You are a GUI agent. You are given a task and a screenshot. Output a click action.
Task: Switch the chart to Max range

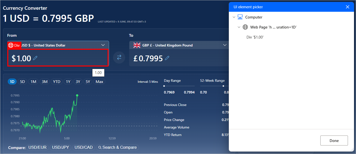[x=99, y=81]
